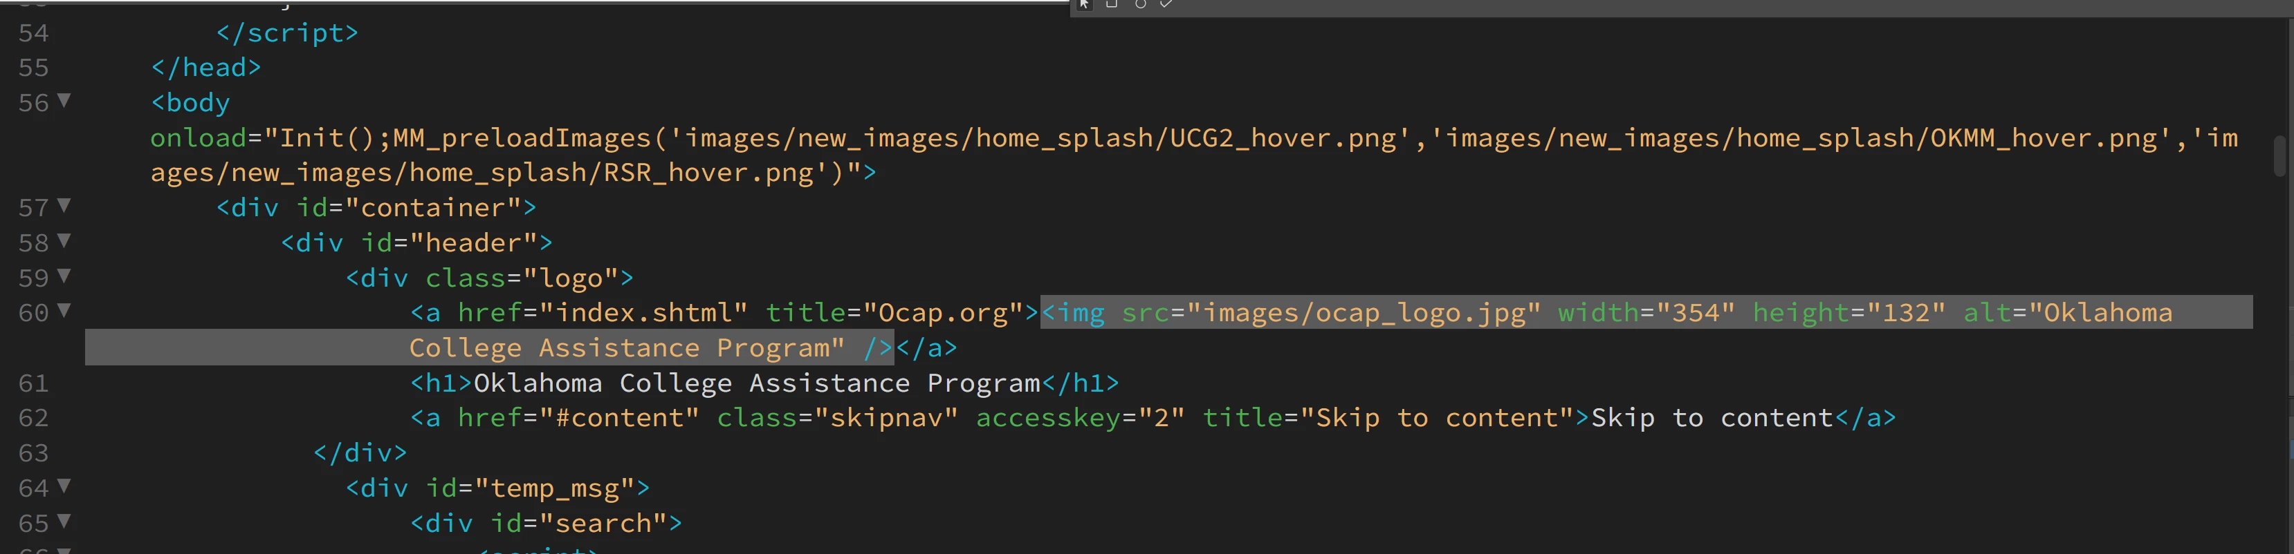Click line number 54 in the gutter
Image resolution: width=2294 pixels, height=554 pixels.
tap(33, 33)
